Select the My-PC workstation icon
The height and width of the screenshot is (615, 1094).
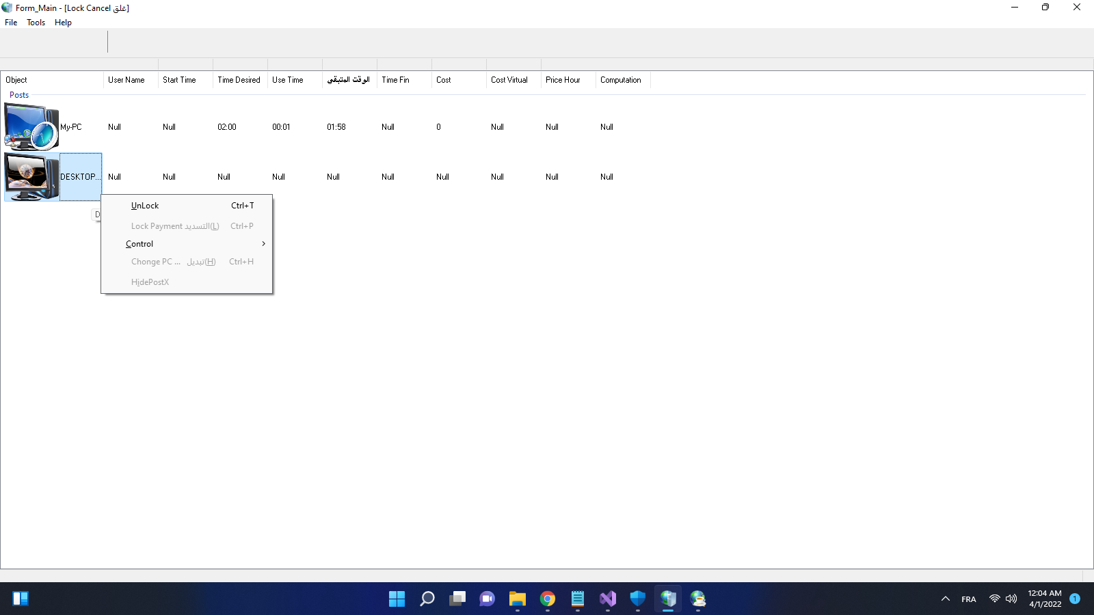[x=31, y=126]
